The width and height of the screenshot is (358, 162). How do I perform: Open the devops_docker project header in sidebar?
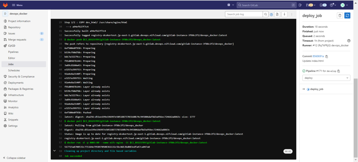[24, 14]
